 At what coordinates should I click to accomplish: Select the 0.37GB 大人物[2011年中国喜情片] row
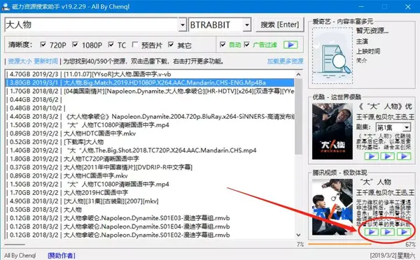point(150,168)
